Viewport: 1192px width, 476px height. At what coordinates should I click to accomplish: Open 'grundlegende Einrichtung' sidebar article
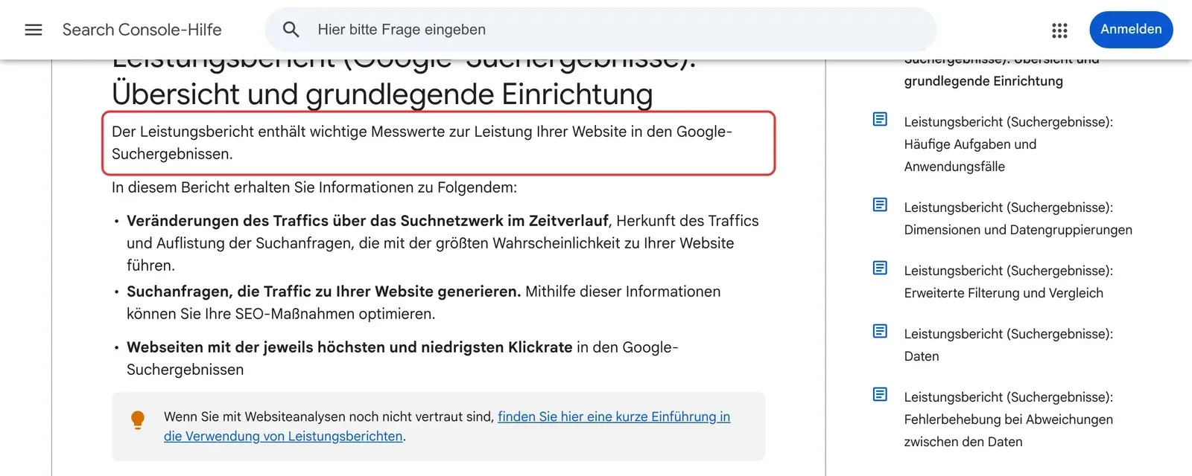[x=983, y=81]
